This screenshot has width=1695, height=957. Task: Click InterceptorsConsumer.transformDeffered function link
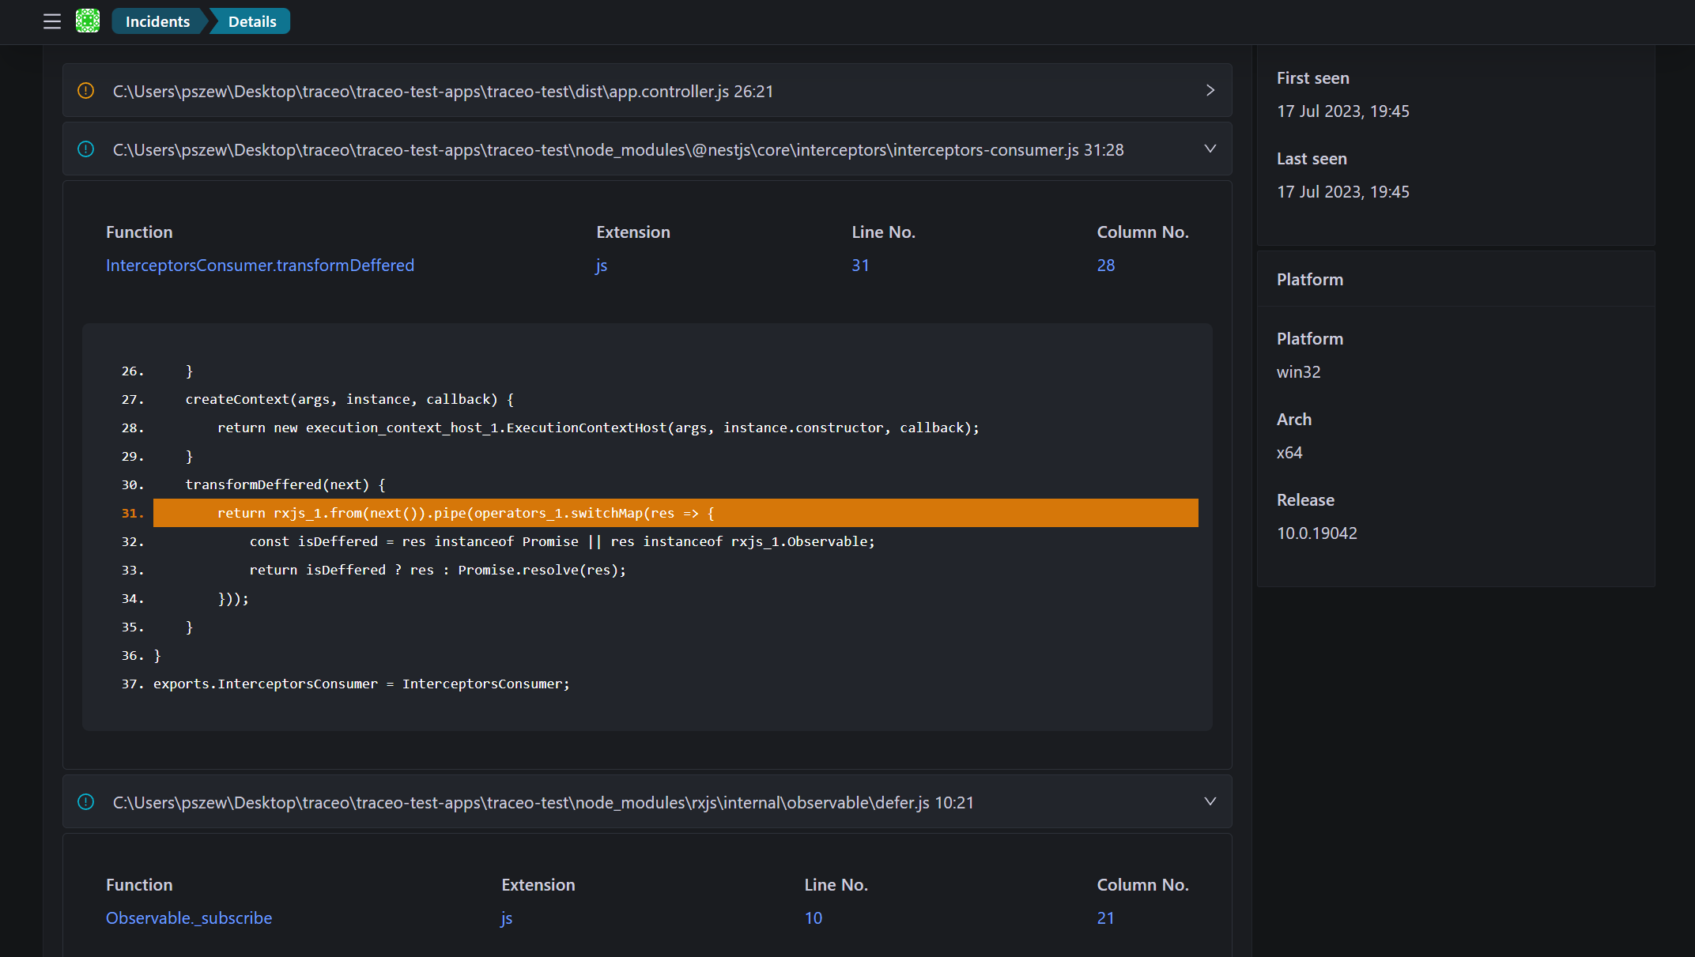coord(260,266)
